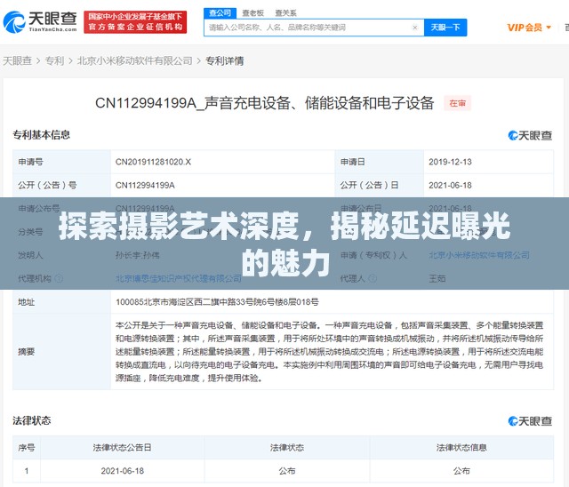Click the red 国家中小企业发展子基金旗下 banner
569x487 pixels.
click(135, 22)
